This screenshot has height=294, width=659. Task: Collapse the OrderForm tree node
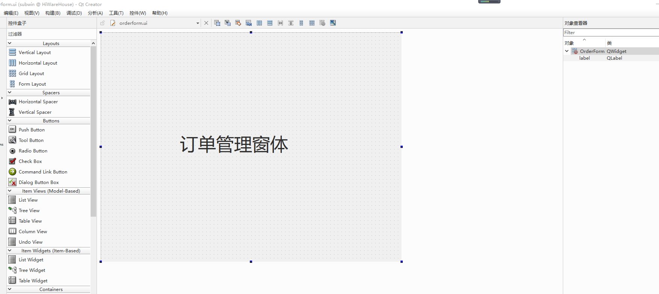[567, 51]
